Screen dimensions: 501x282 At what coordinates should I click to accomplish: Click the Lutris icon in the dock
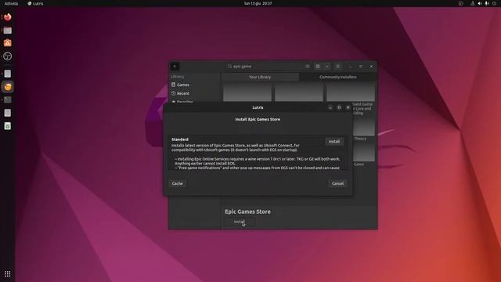[x=8, y=87]
